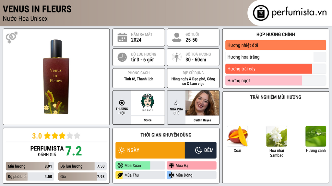Screen dimensions: 332x186
Task: Click the VENUS IN FLEURS title
Action: point(37,9)
